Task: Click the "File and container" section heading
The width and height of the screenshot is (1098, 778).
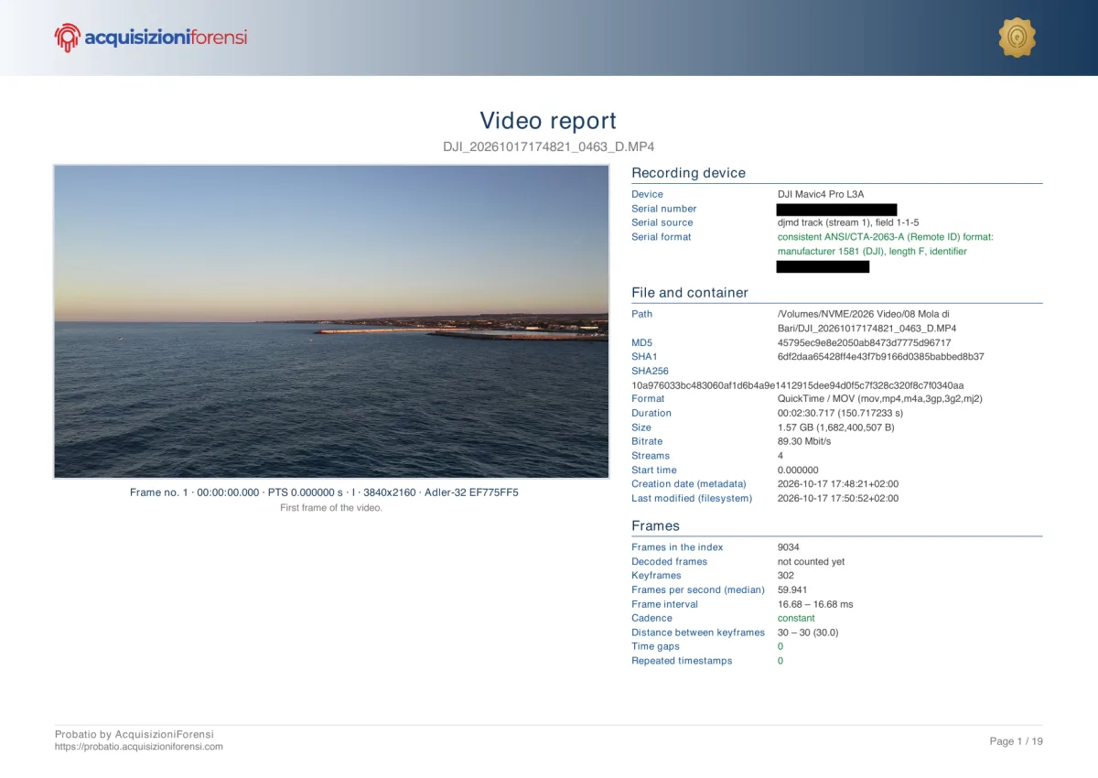Action: pos(690,293)
